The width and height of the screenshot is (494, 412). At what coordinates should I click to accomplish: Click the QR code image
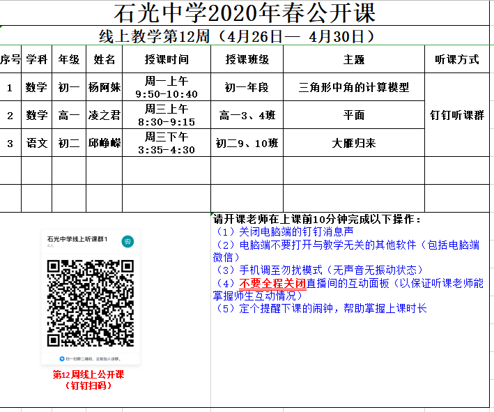click(x=90, y=303)
